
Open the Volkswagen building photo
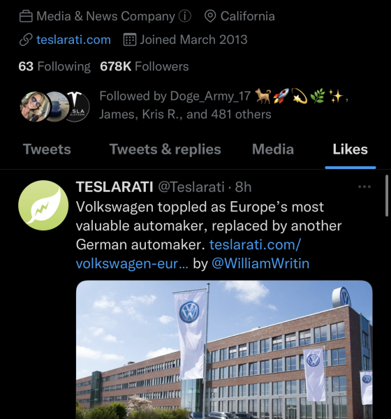pyautogui.click(x=224, y=350)
